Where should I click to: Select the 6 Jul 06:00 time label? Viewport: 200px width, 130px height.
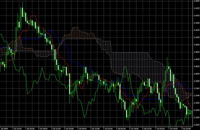coord(121,129)
